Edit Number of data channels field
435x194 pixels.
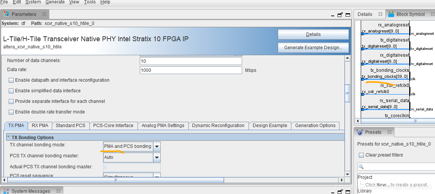click(x=191, y=61)
